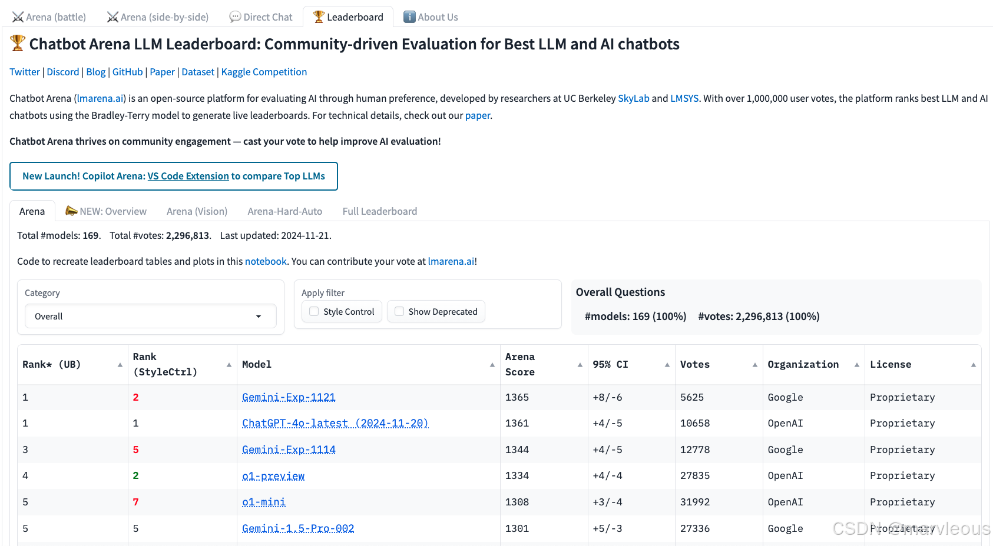This screenshot has width=993, height=546.
Task: Open the Category Overall dropdown
Action: 151,316
